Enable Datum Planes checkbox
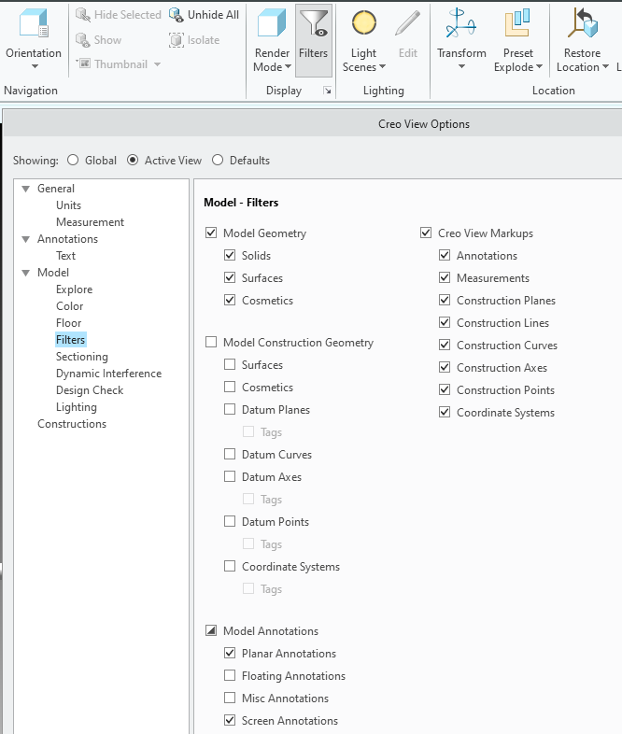The height and width of the screenshot is (734, 622). 230,410
